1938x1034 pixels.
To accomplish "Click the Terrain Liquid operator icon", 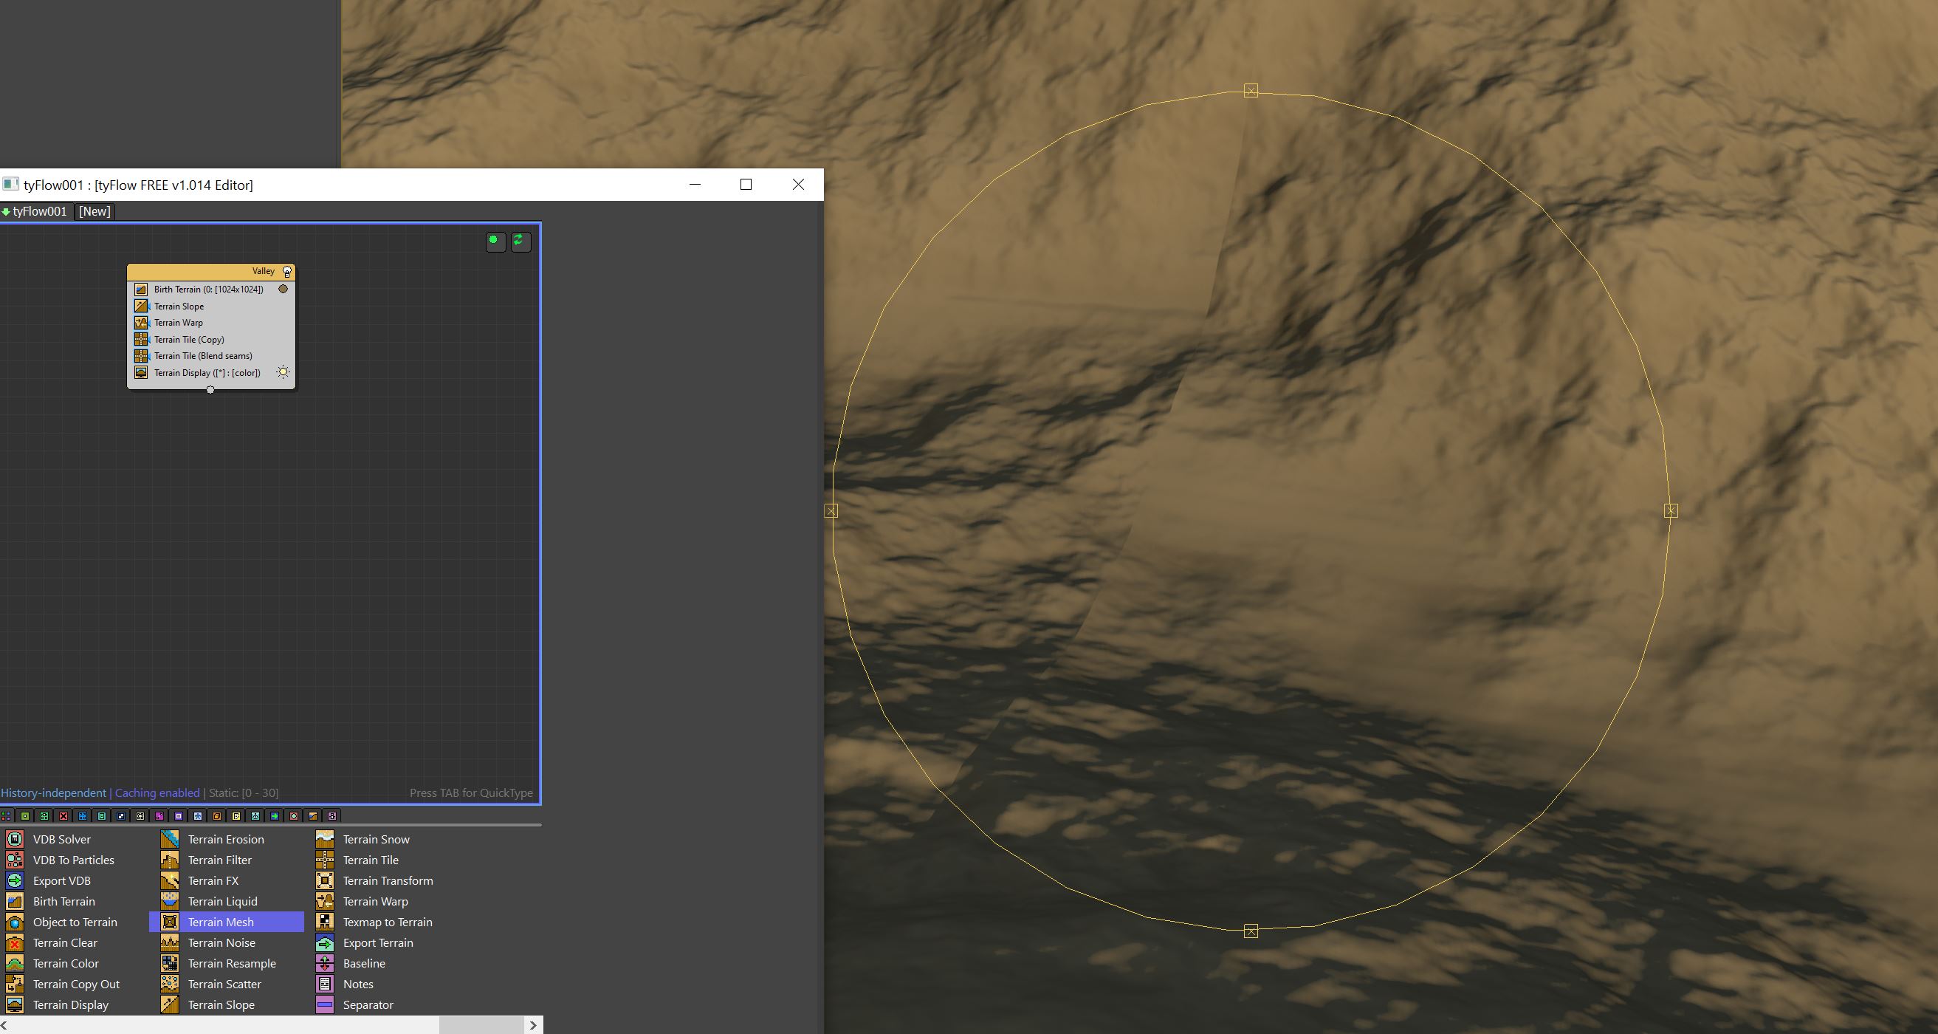I will pos(170,902).
